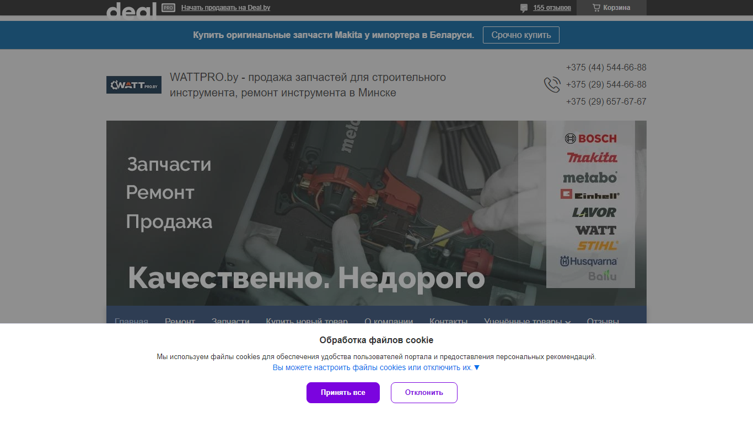
Task: Click the Makita spare parts banner text
Action: coord(334,35)
